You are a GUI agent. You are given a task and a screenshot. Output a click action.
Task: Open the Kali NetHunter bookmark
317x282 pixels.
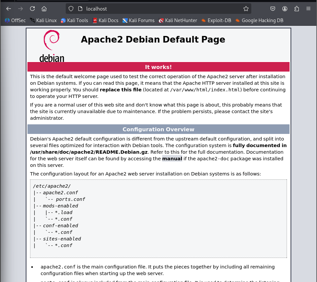pos(178,20)
